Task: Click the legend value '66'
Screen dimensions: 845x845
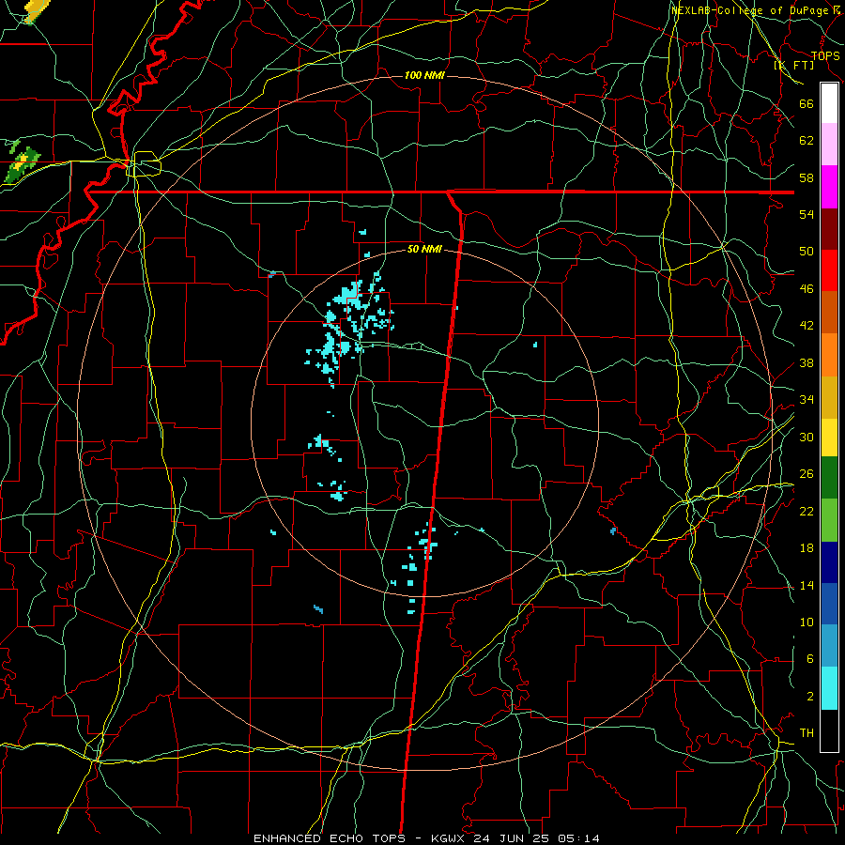Action: click(807, 103)
